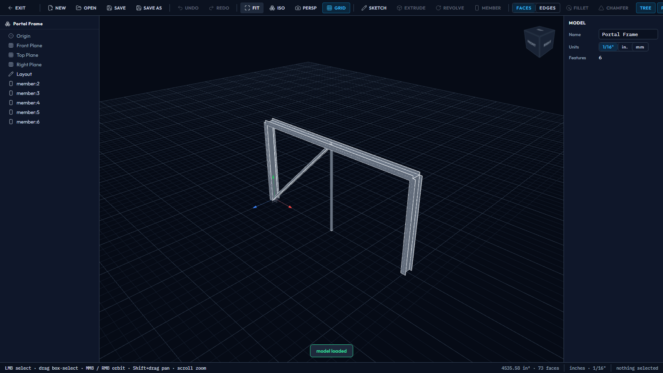Toggle PERSP perspective camera
Screen dimensions: 663x373
306,8
